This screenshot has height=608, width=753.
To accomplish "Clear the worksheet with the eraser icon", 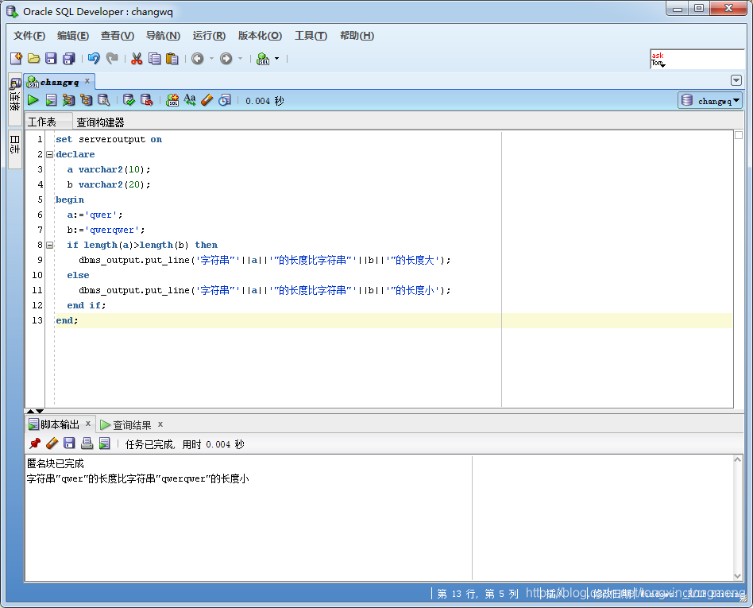I will [206, 100].
